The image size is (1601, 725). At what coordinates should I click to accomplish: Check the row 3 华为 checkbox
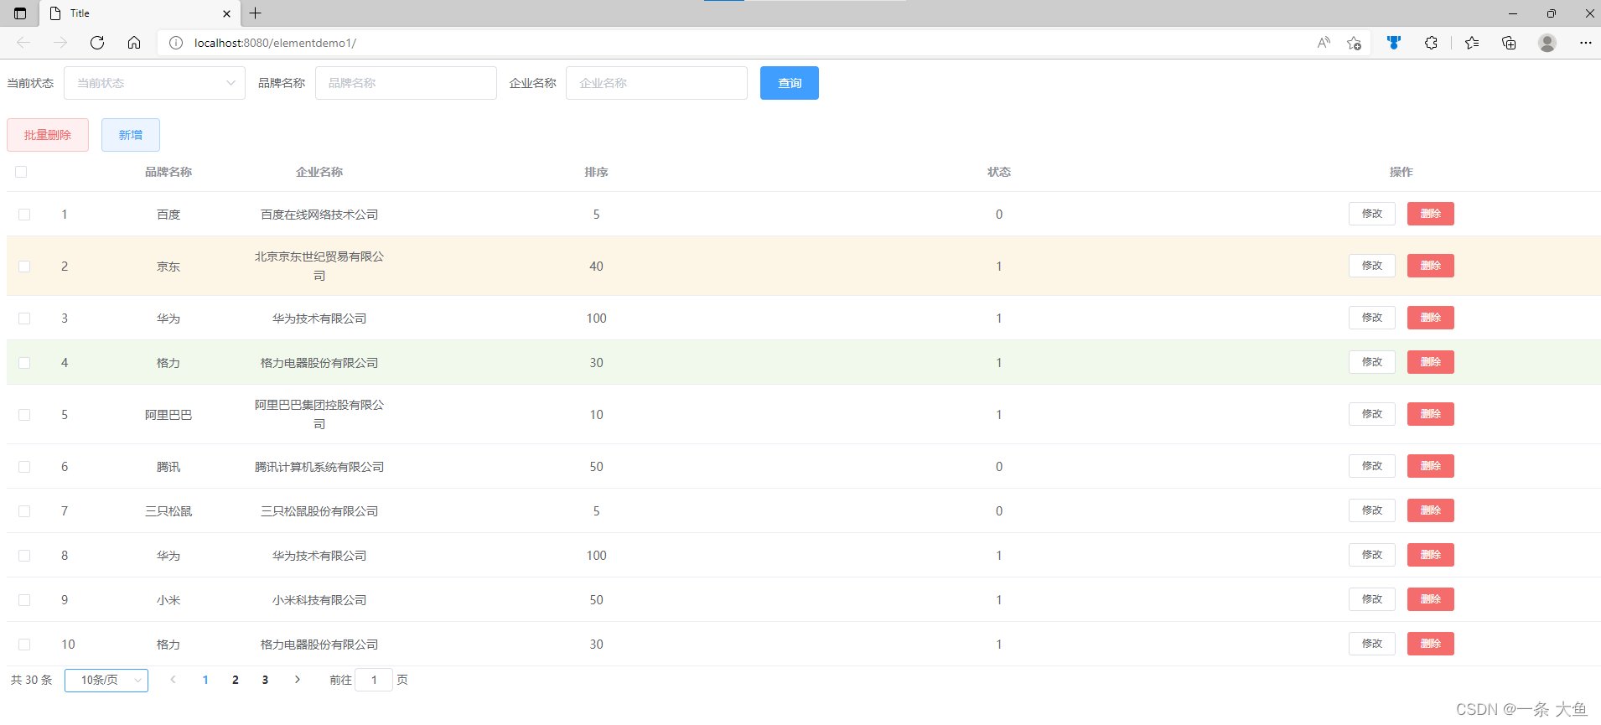point(24,318)
